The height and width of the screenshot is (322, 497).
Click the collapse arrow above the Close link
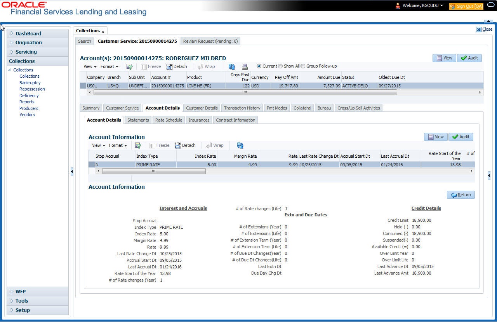[x=488, y=21]
